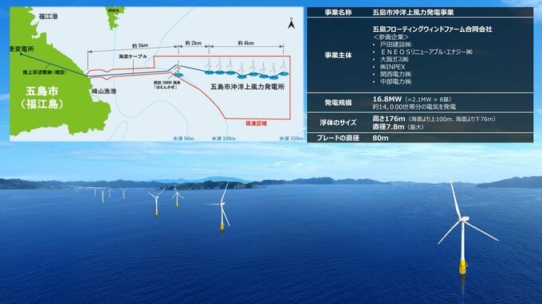Click the '約 4km' distance label
Viewport: 542px width, 304px height.
coord(245,43)
